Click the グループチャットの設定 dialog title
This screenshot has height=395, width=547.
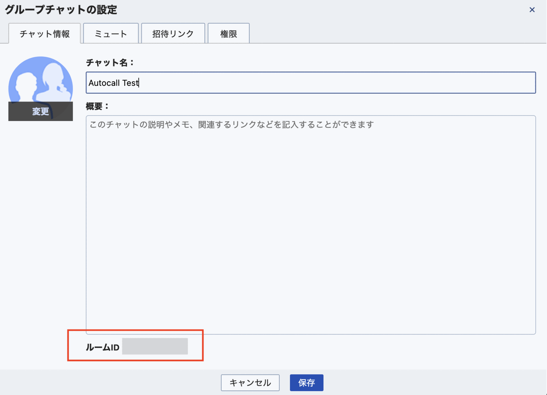click(61, 10)
